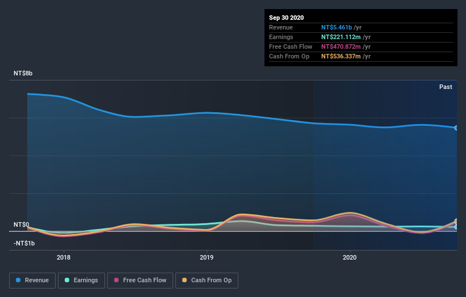Click the NT$8b y-axis label
The image size is (466, 297).
tap(23, 73)
